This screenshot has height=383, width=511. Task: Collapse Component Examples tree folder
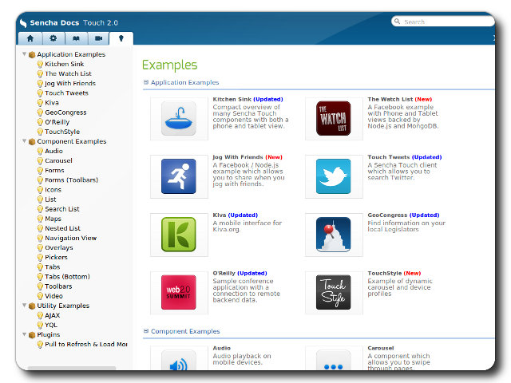[25, 141]
